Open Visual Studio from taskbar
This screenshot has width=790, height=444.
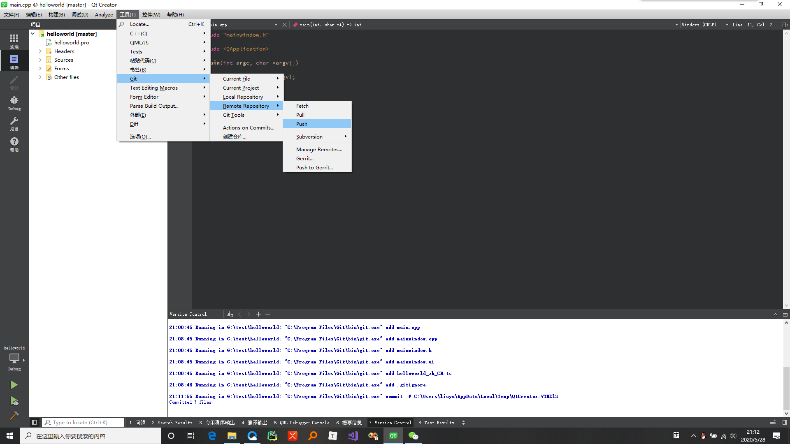click(x=353, y=436)
